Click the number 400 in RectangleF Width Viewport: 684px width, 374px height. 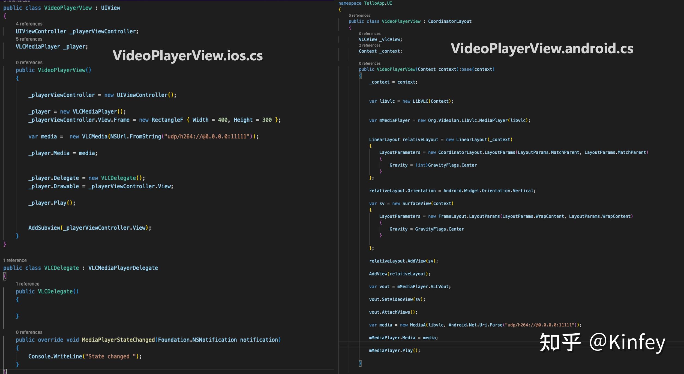223,120
